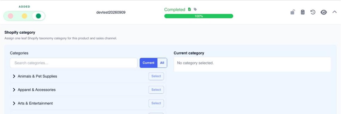The width and height of the screenshot is (341, 114).
Task: Select the pink status dot
Action: point(10,16)
